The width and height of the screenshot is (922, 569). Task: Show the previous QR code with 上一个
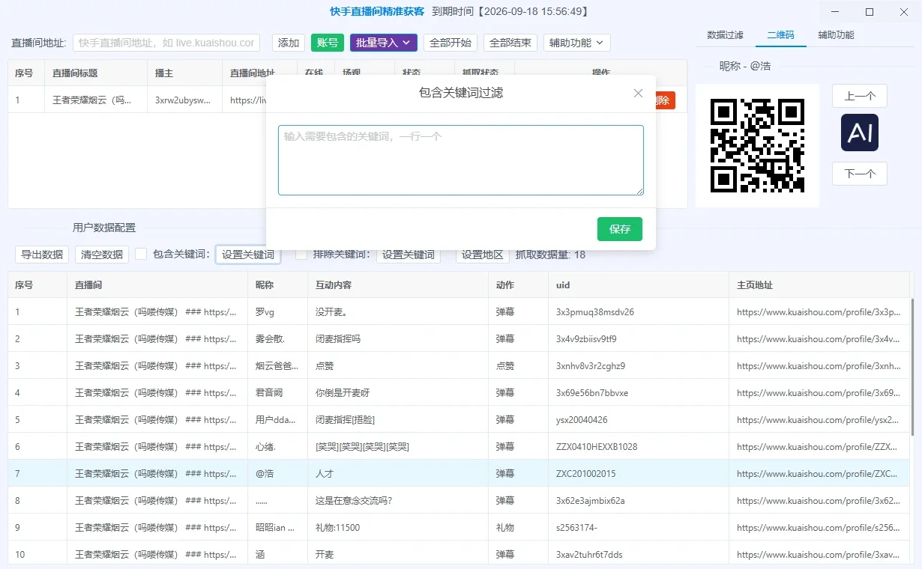point(860,96)
